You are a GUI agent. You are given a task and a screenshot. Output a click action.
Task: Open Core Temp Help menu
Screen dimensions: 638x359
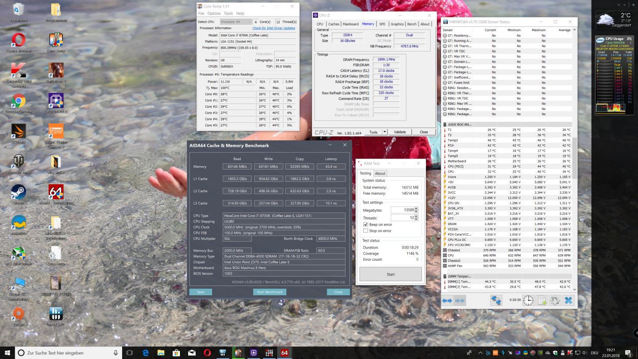240,13
